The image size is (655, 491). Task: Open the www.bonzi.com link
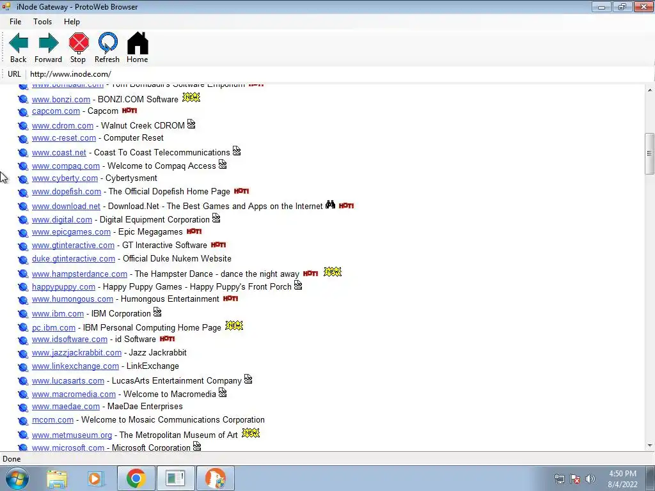(61, 100)
